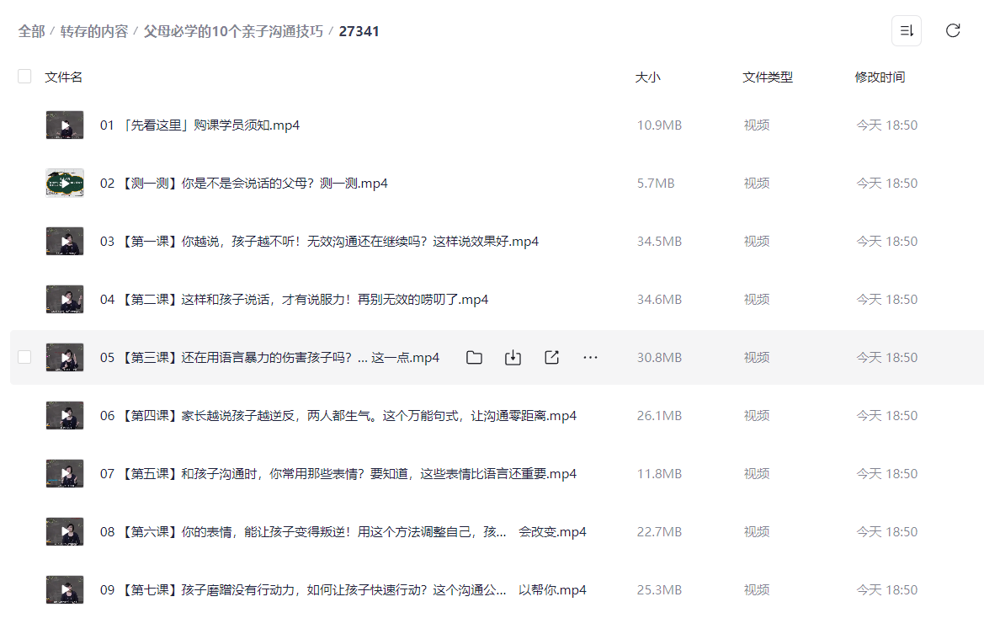Check the checkbox on the 第三课 row

coord(24,356)
